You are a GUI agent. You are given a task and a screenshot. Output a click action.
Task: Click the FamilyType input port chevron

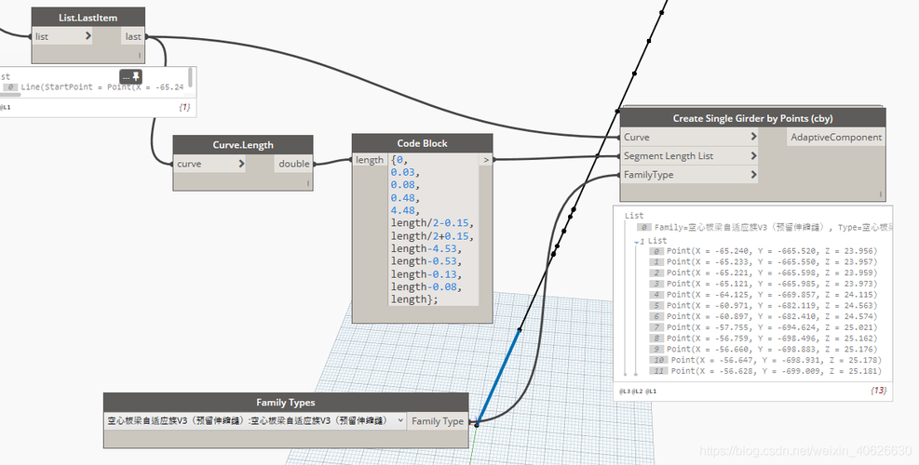click(752, 175)
